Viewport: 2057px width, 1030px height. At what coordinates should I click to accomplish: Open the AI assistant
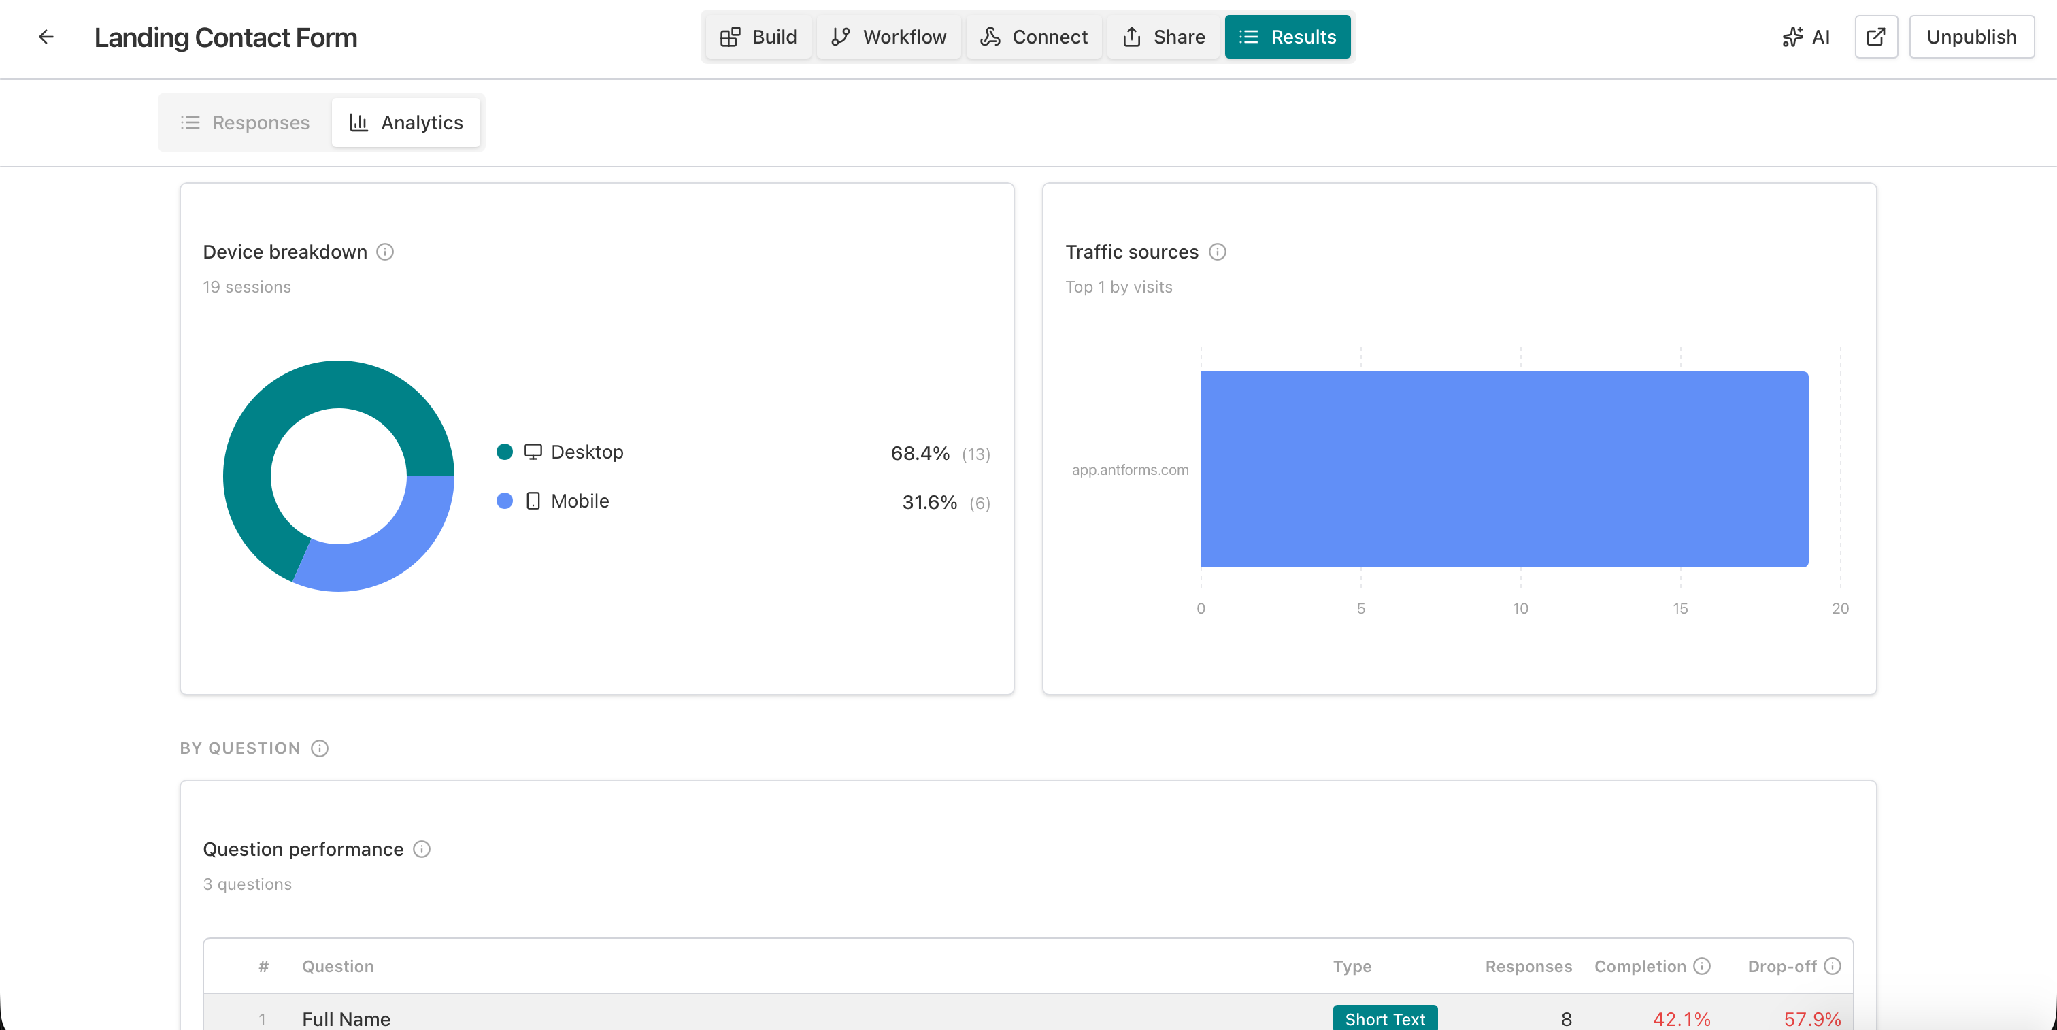[x=1806, y=37]
